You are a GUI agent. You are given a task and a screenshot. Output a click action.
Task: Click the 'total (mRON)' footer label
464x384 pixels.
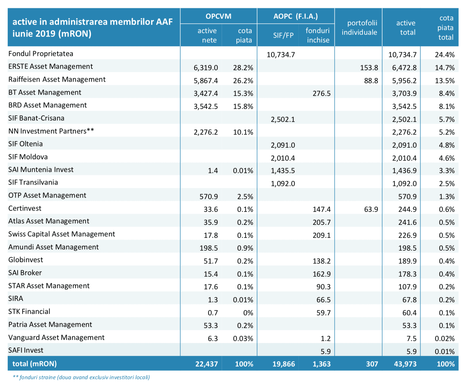pos(34,364)
